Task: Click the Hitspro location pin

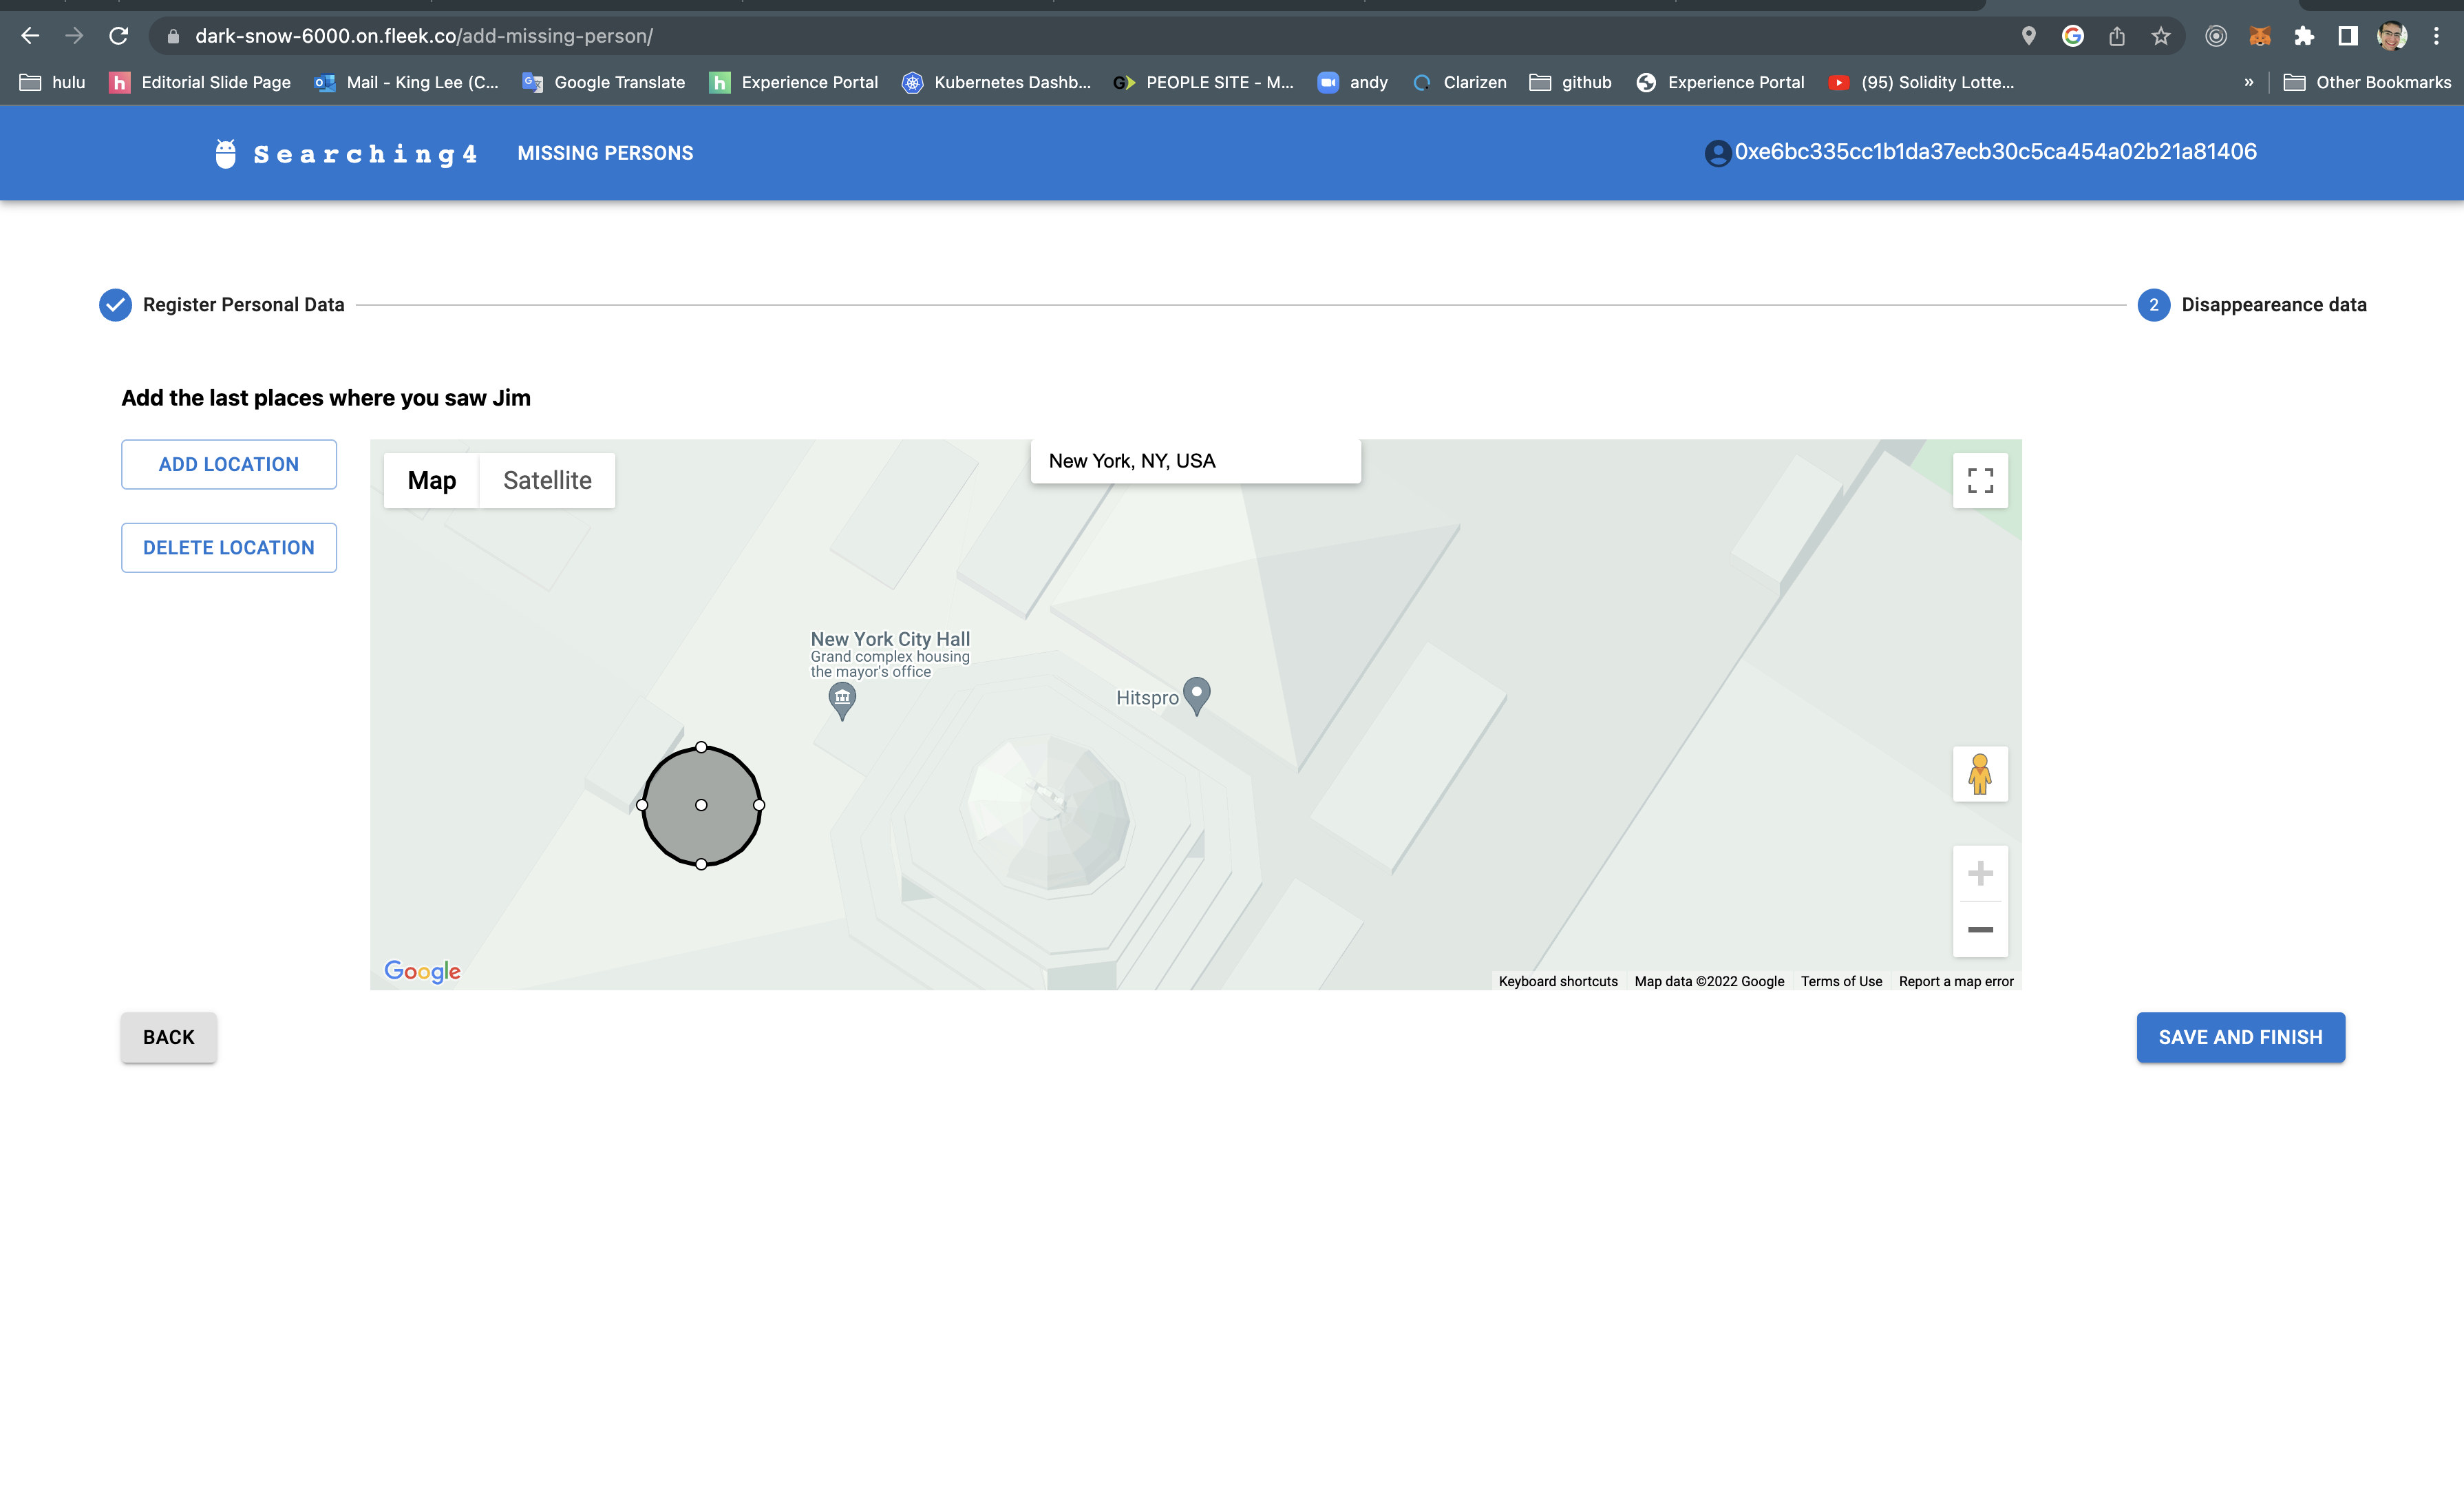Action: (x=1196, y=694)
